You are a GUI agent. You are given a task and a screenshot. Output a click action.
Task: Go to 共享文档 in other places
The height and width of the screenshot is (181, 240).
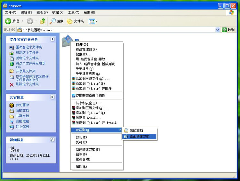(22, 116)
